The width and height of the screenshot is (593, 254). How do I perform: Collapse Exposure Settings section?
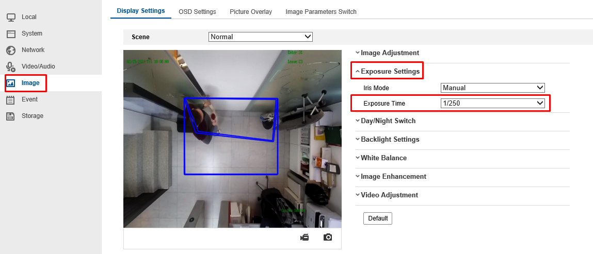tap(388, 71)
